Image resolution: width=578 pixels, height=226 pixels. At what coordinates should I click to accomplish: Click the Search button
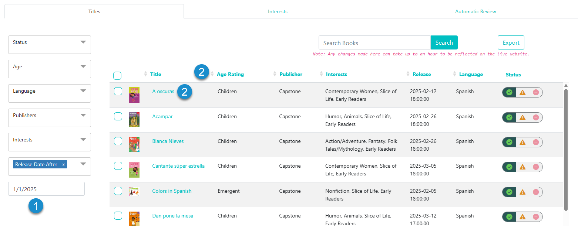(444, 42)
